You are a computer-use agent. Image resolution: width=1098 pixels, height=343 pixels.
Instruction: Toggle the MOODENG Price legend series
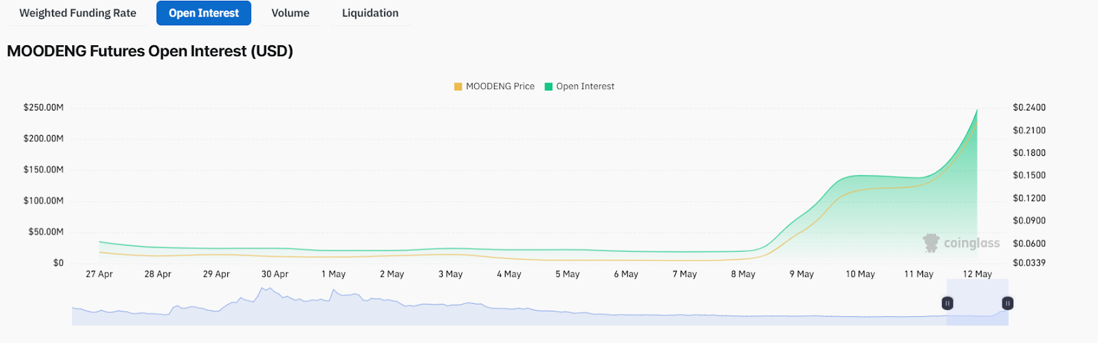[494, 86]
